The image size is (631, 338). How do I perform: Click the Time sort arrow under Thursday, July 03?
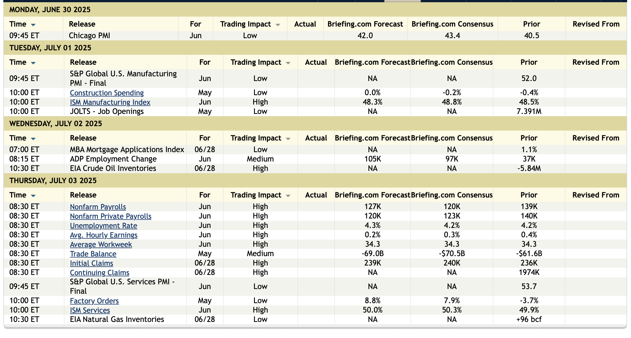33,196
